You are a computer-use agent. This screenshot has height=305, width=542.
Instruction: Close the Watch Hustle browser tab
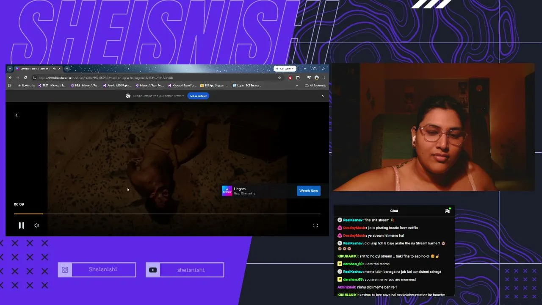[x=59, y=69]
